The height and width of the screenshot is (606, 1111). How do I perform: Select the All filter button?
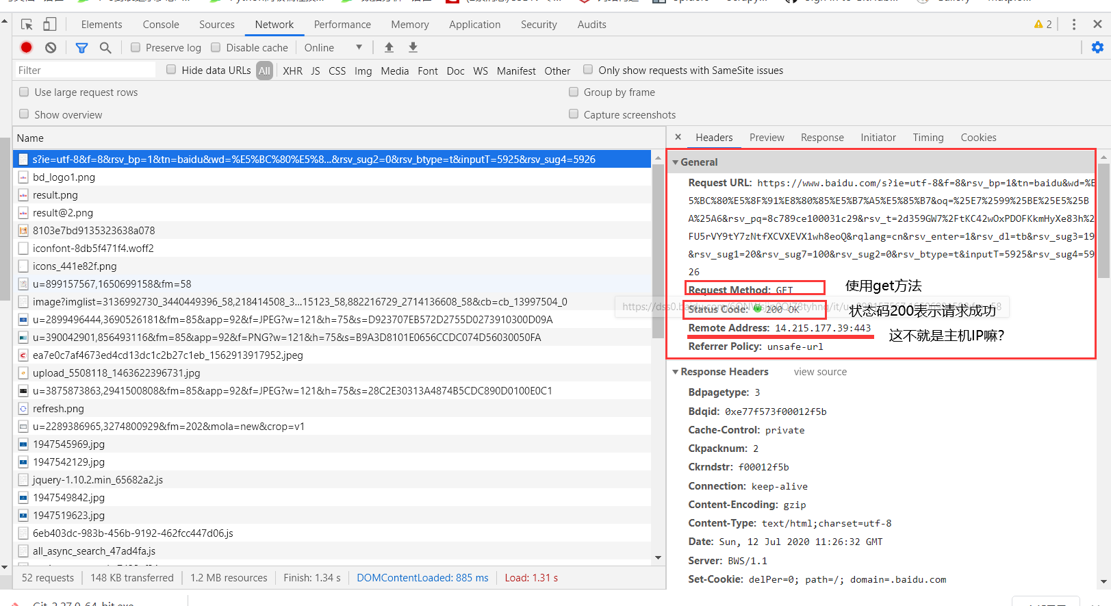pyautogui.click(x=265, y=71)
